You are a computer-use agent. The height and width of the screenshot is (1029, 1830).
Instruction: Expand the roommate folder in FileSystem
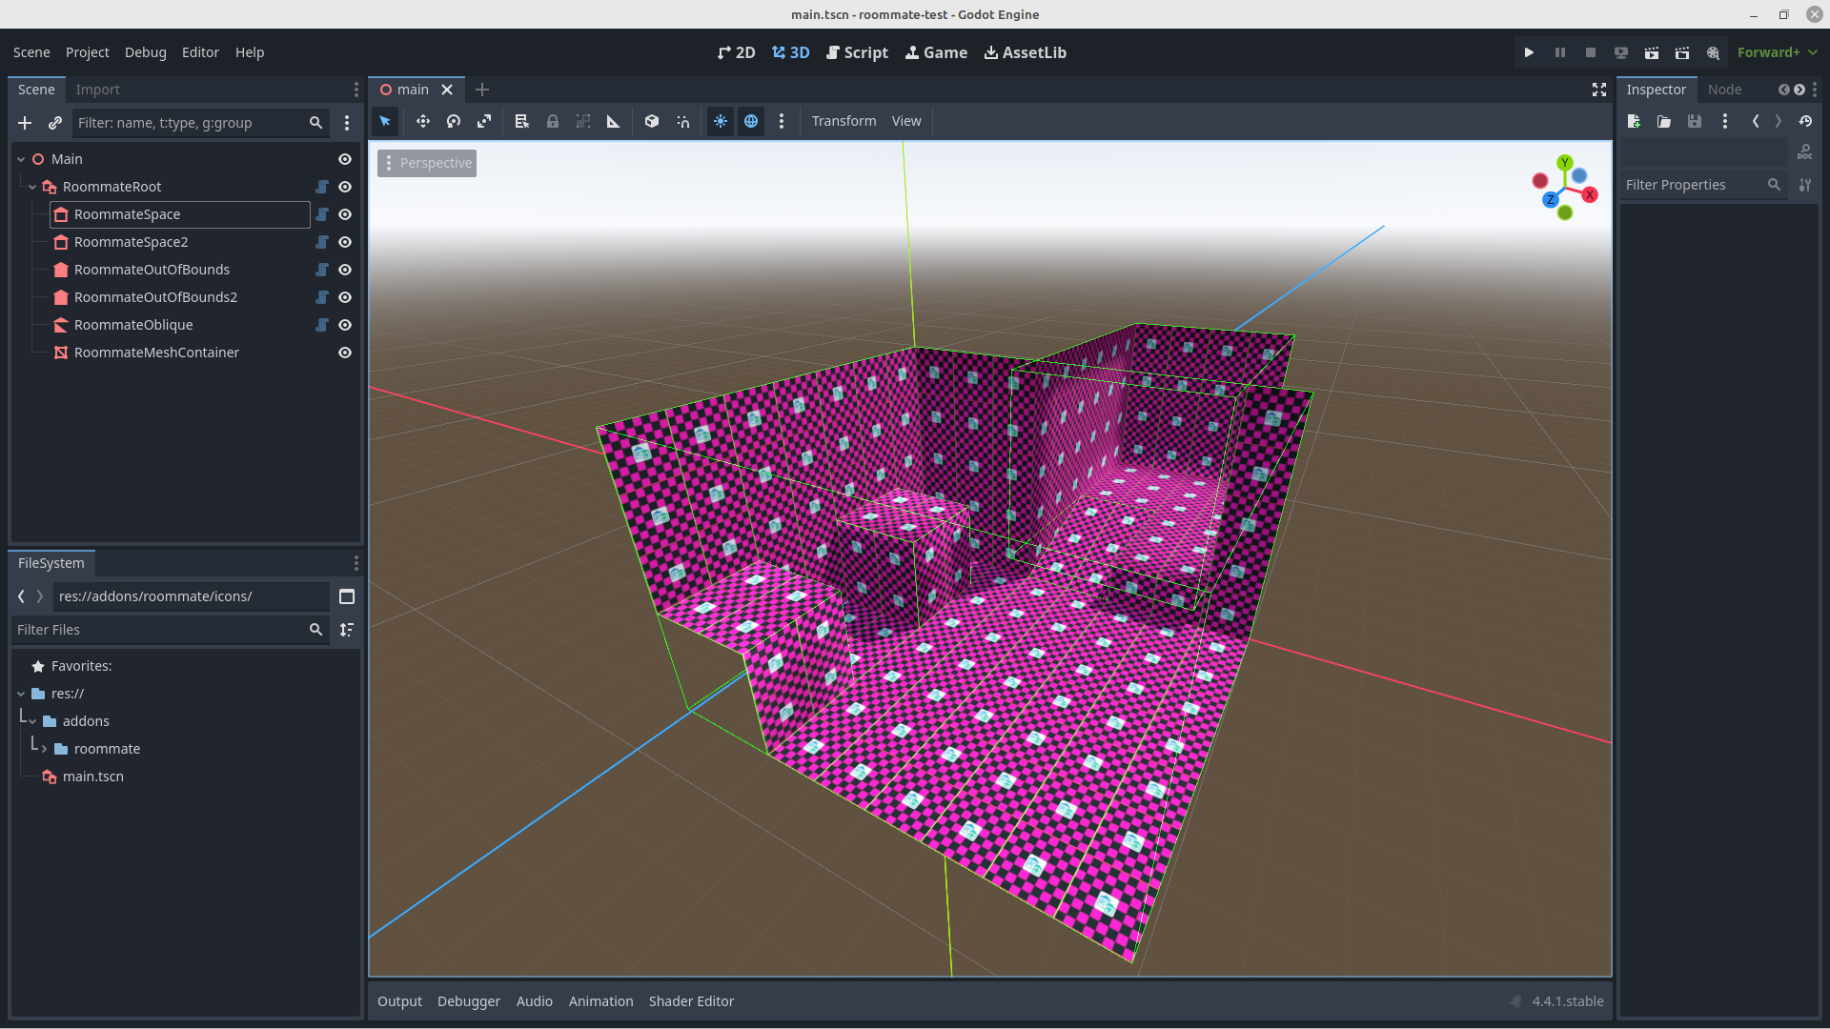pyautogui.click(x=44, y=749)
